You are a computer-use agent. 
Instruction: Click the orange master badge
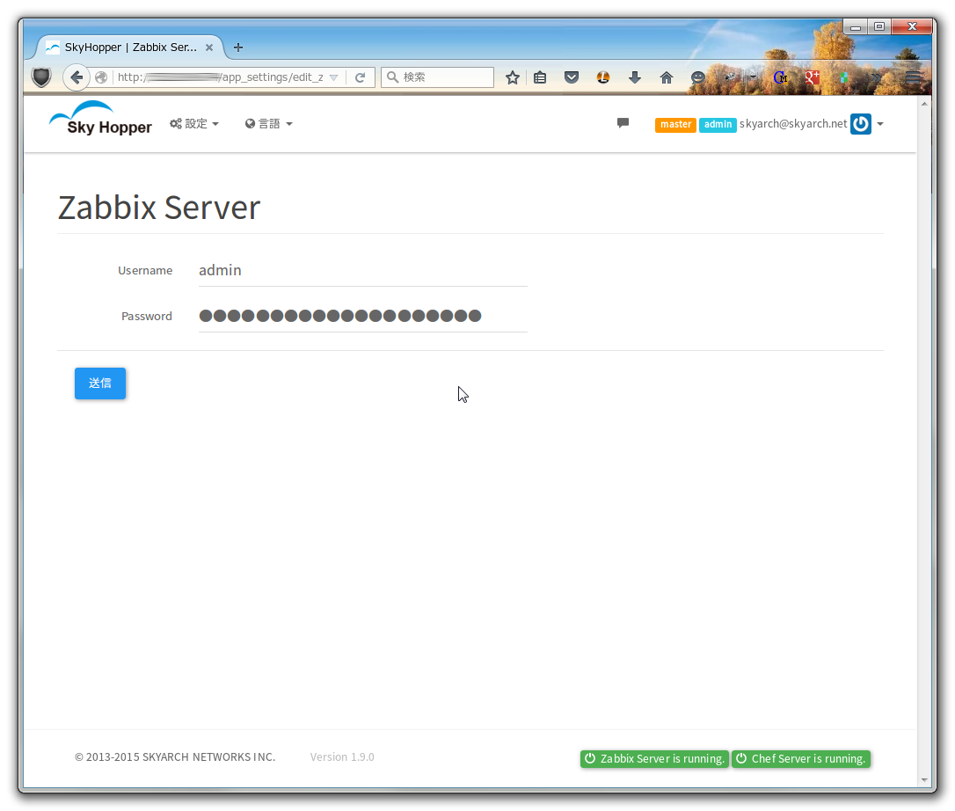675,124
